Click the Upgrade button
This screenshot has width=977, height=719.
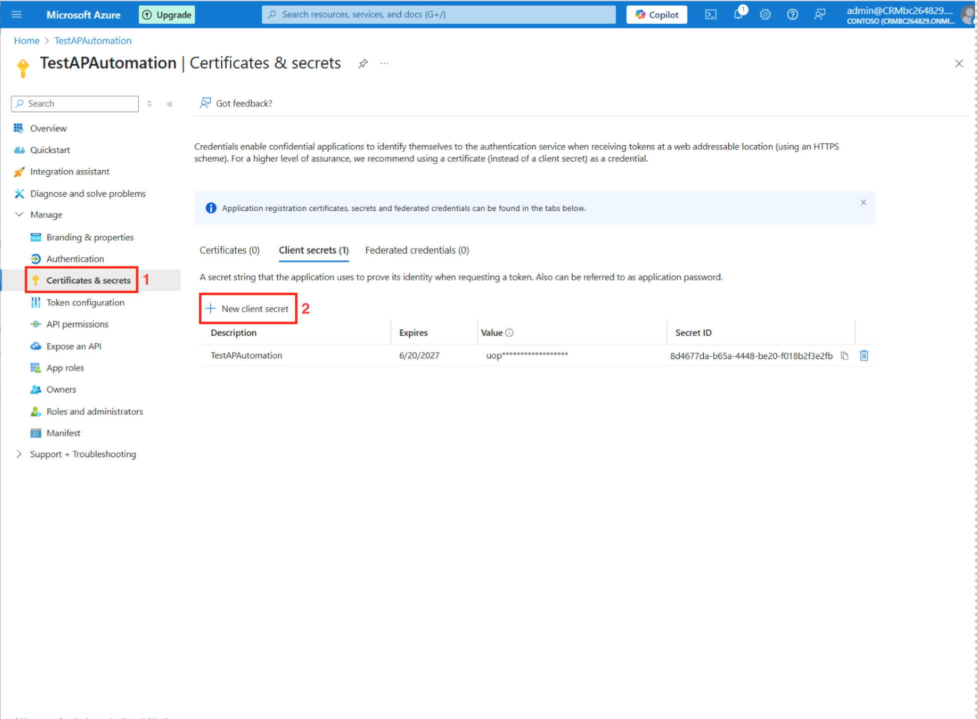[167, 15]
